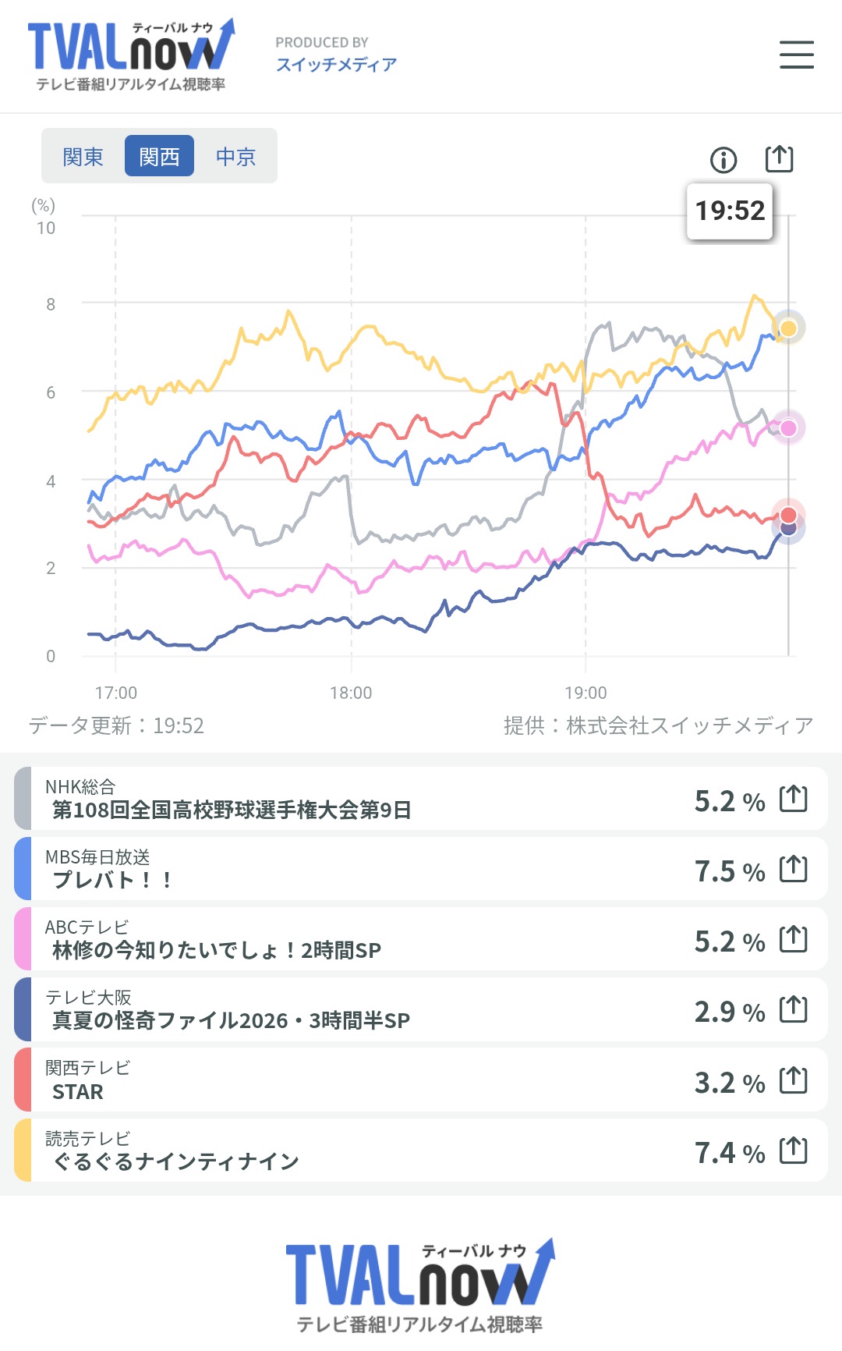The width and height of the screenshot is (842, 1351).
Task: Share the MBS毎日放送 プレバト rating
Action: pyautogui.click(x=794, y=869)
